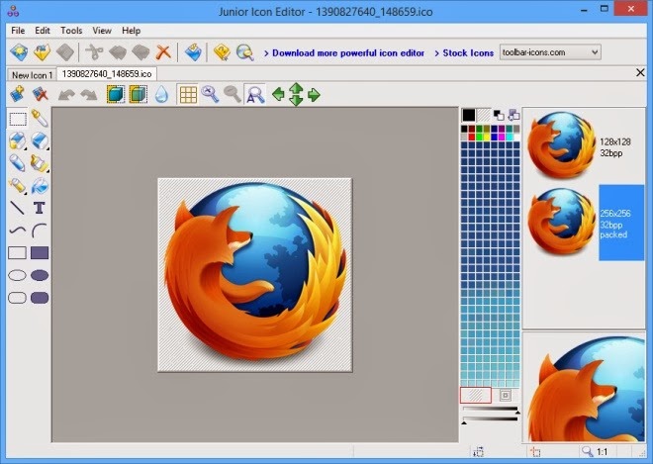Click the scissors Cut icon
This screenshot has height=464, width=653.
94,51
